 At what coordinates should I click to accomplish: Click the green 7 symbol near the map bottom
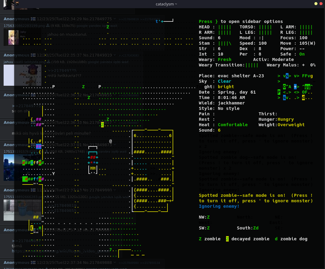[x=110, y=250]
